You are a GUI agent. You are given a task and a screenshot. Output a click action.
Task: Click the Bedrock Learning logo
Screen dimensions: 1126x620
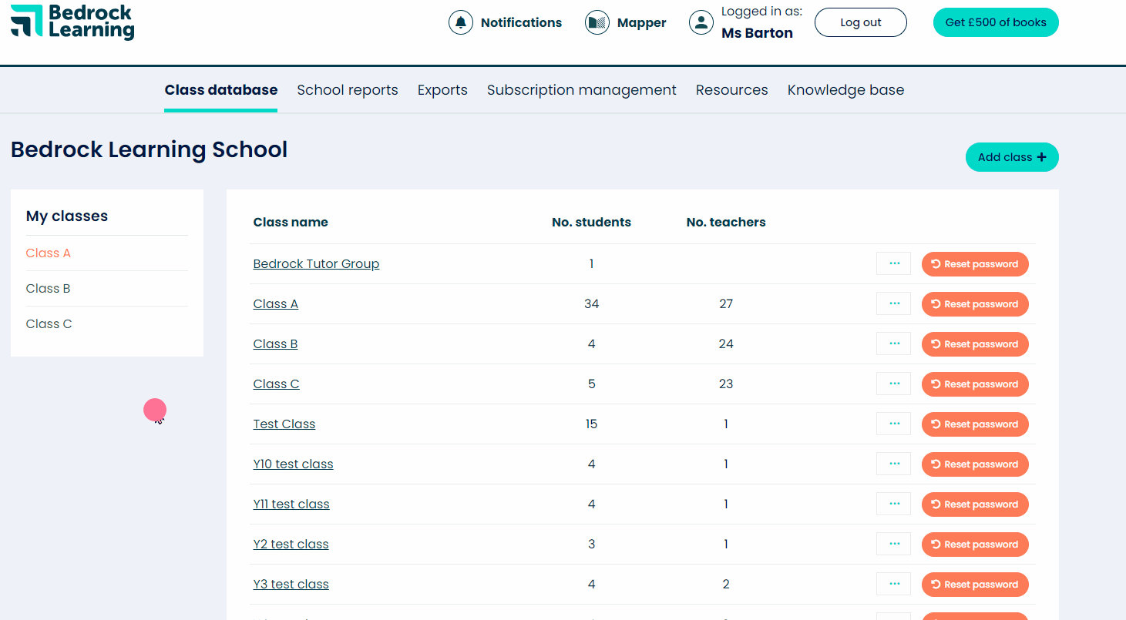[72, 23]
